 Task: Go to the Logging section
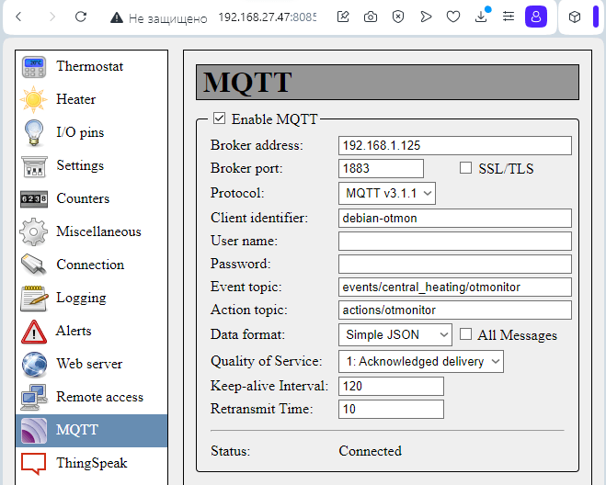tap(81, 298)
